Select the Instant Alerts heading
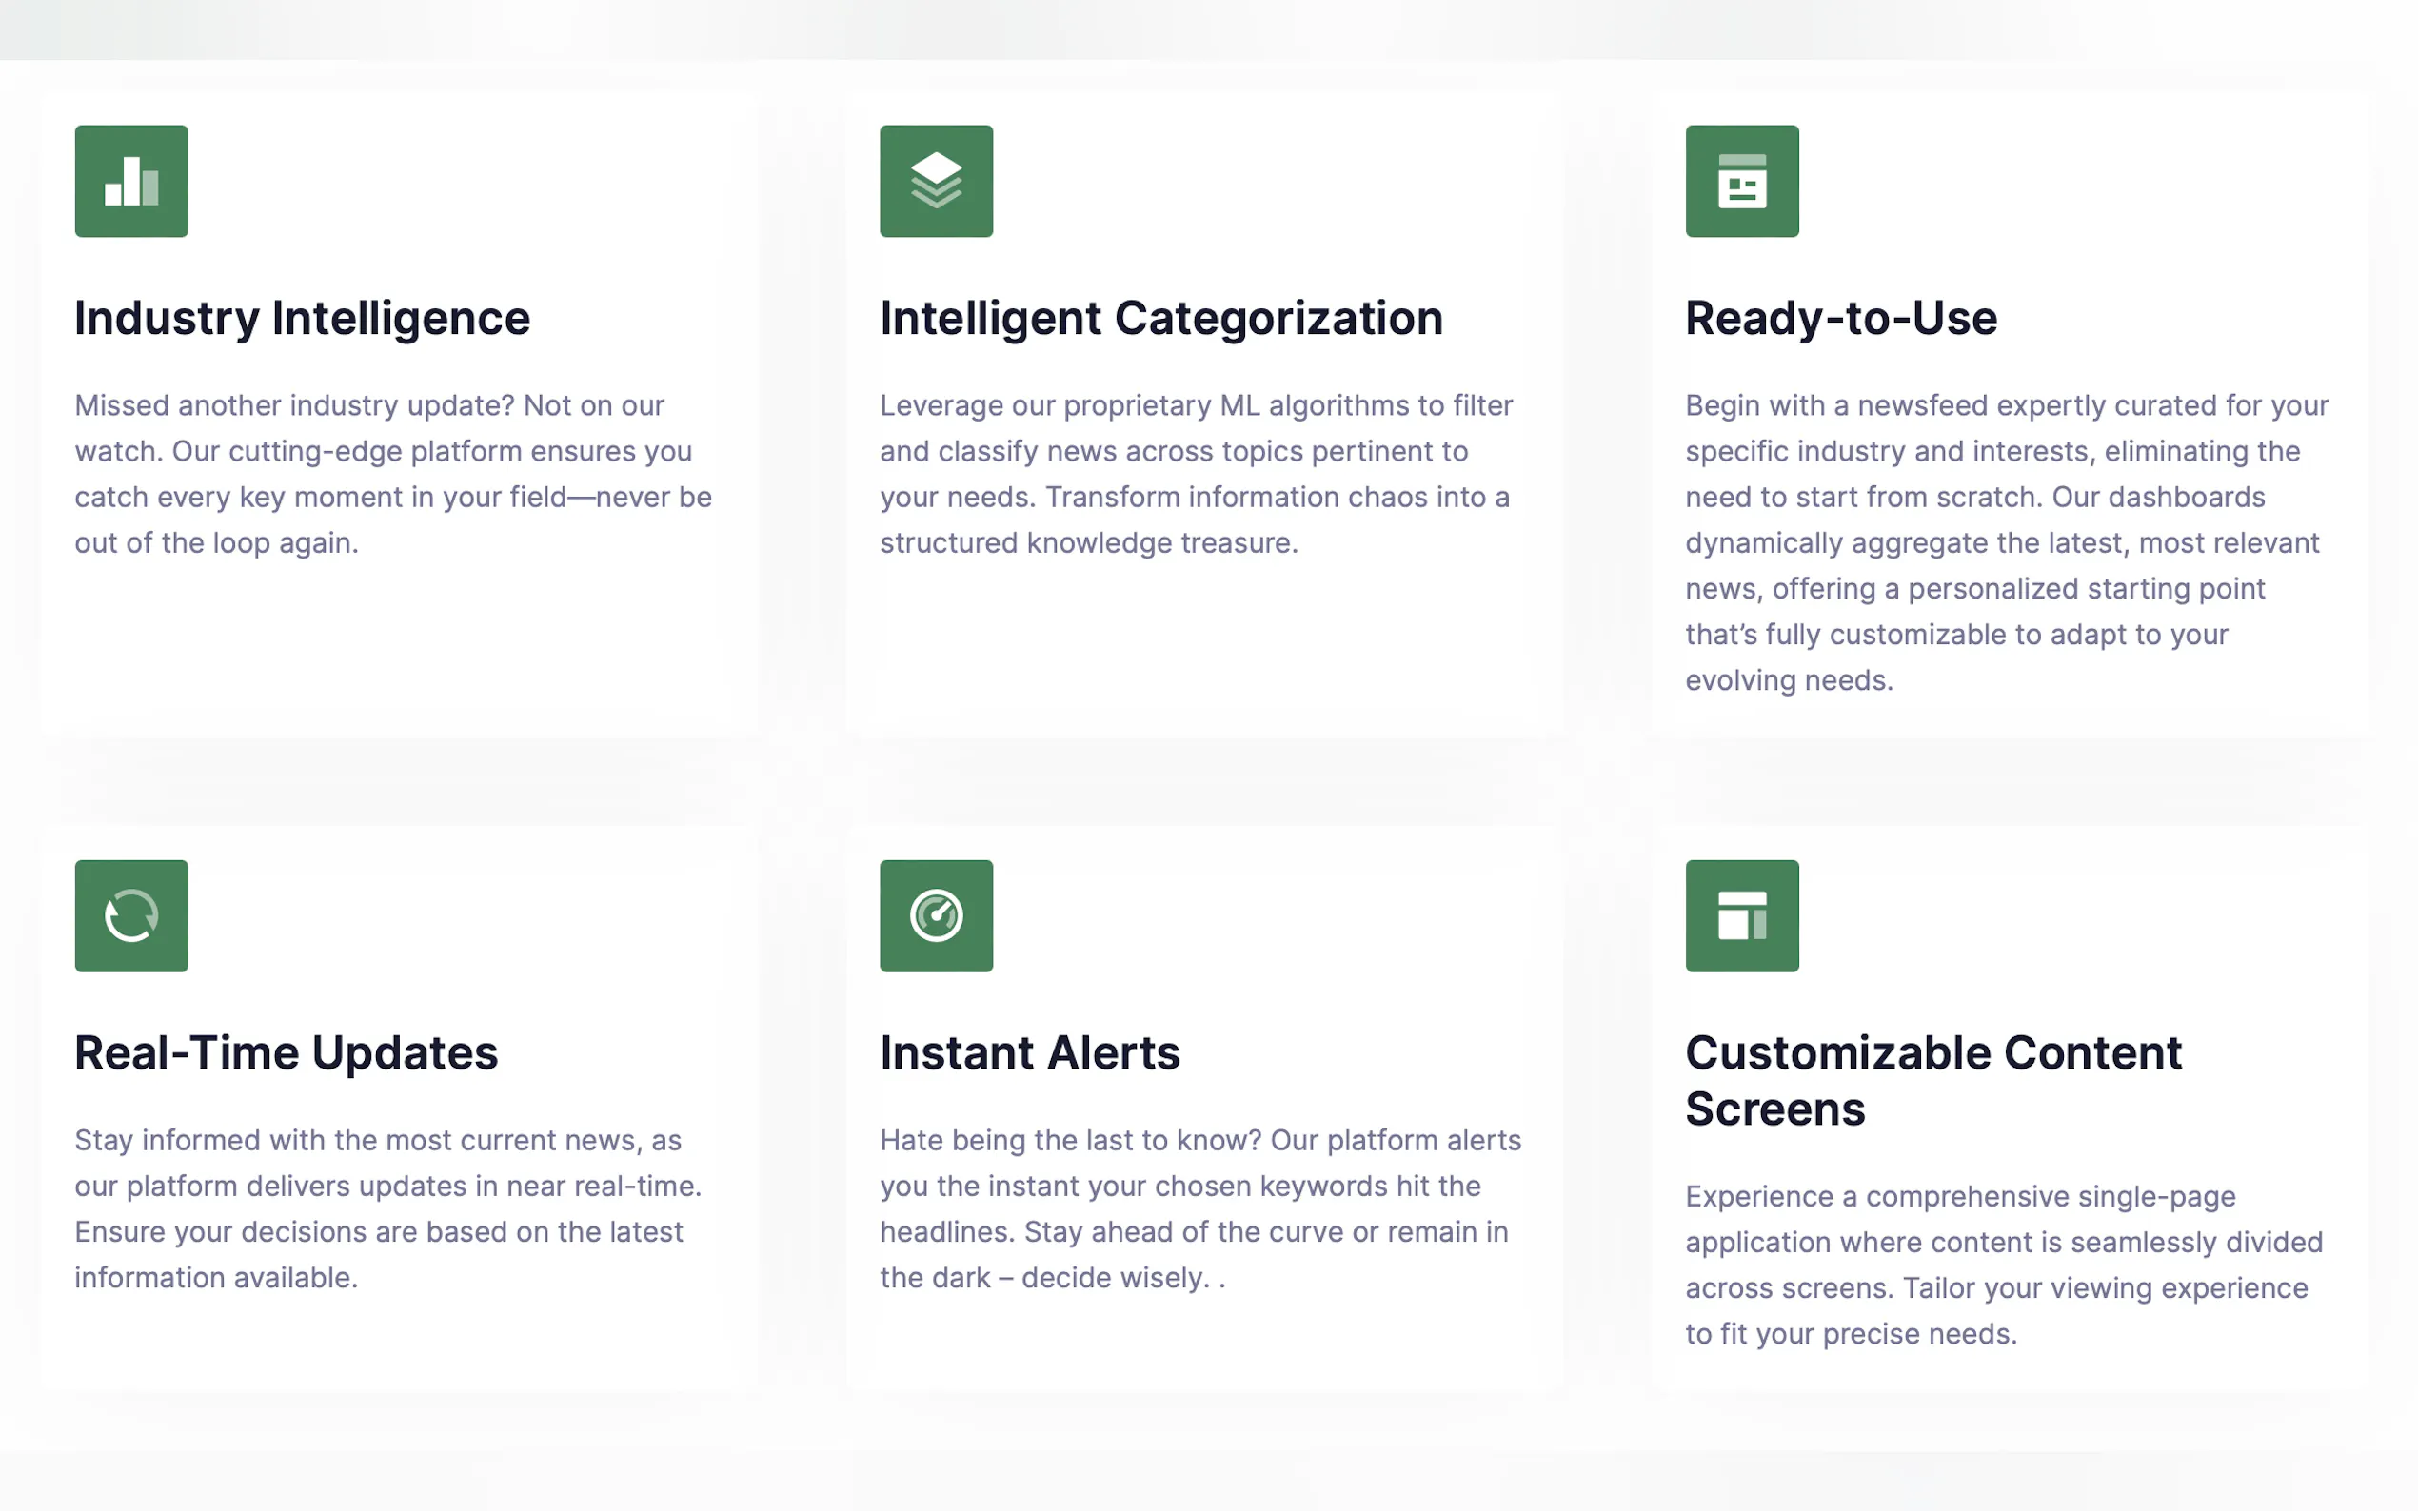Viewport: 2418px width, 1511px height. pos(1030,1052)
